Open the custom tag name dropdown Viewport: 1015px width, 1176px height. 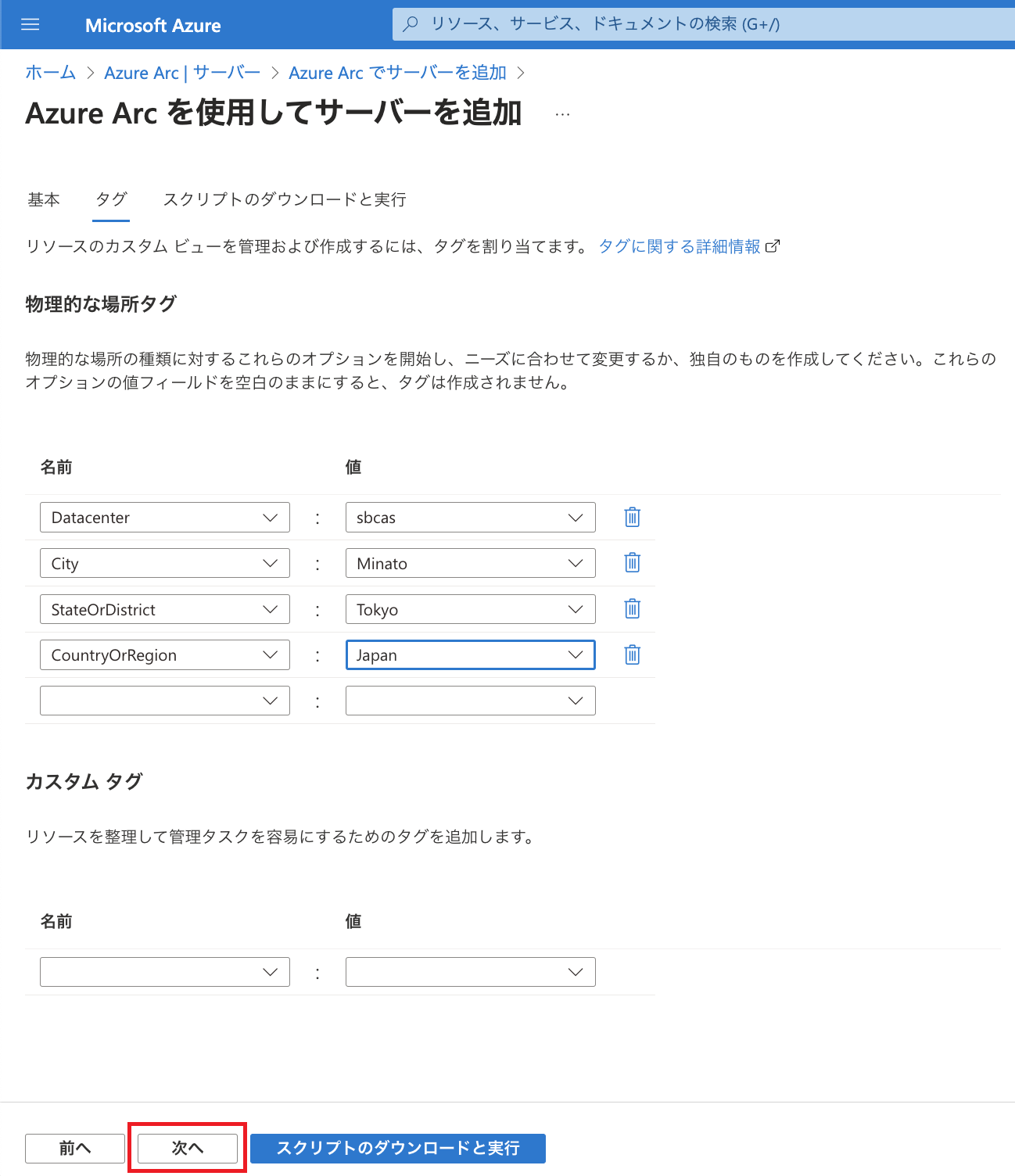point(165,972)
